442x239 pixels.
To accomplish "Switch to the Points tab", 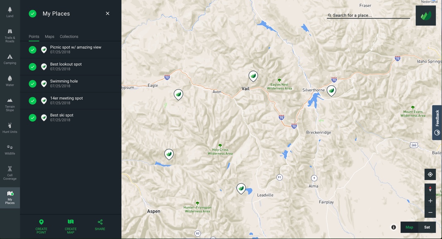I will (x=34, y=37).
